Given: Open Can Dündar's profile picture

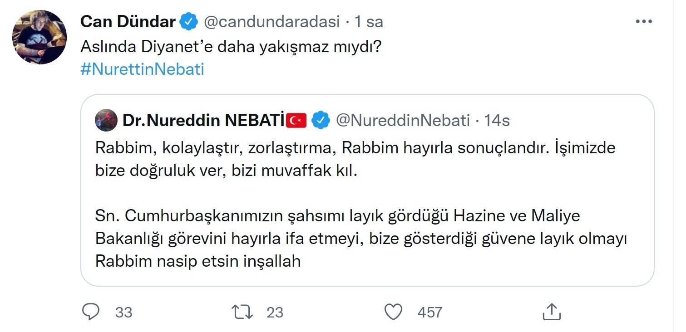Looking at the screenshot, I should tap(39, 37).
